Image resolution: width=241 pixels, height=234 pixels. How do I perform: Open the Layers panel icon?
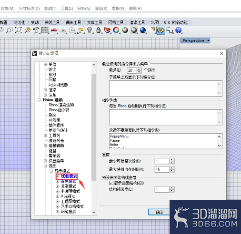coord(108,30)
